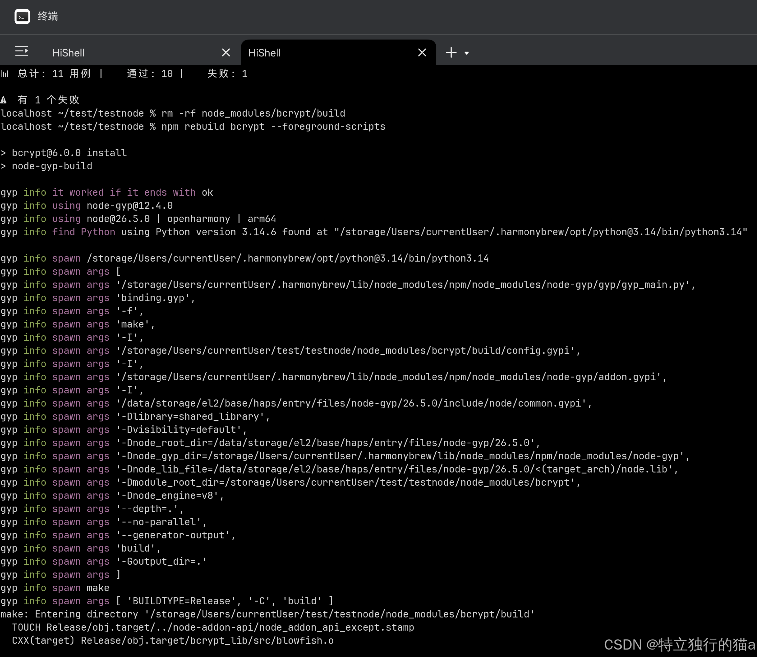Image resolution: width=757 pixels, height=657 pixels.
Task: Click the terminal app icon in title bar
Action: click(x=22, y=17)
